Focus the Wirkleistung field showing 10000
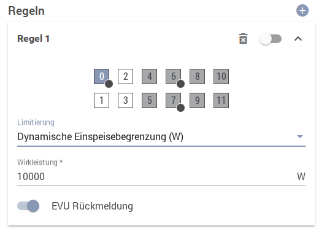Image resolution: width=327 pixels, height=231 pixels. [x=161, y=177]
